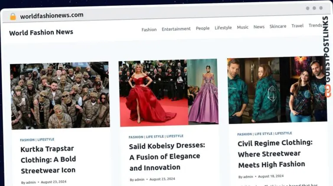Viewport: 333px width, 186px height.
Task: Read the Saiid Kobeisy Dresses article
Action: [167, 157]
